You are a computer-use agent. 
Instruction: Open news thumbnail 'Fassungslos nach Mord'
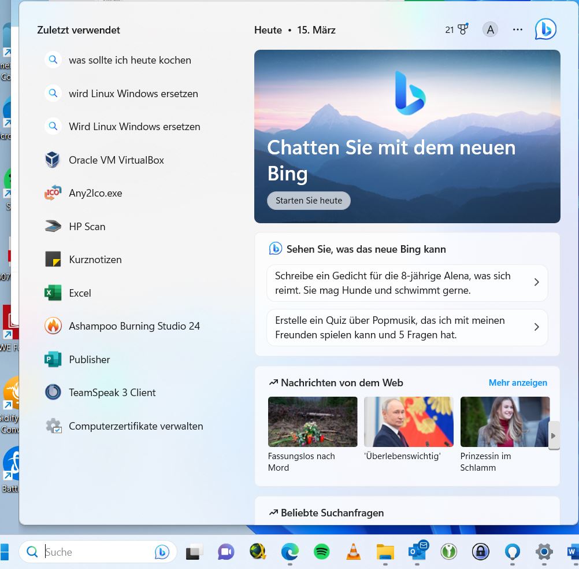(313, 422)
